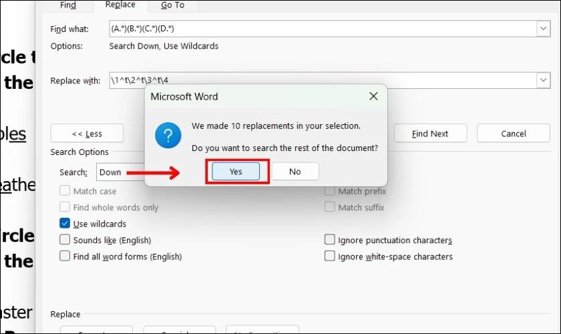Enable Find all word forms (English)
Screen dimensions: 561x334
(x=65, y=256)
